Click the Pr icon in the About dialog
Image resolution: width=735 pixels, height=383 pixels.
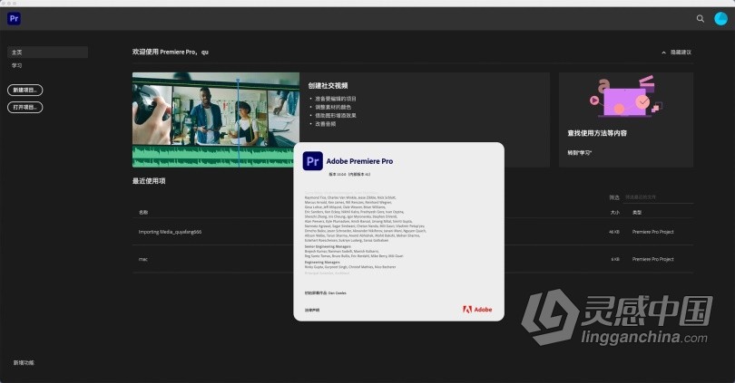(x=313, y=161)
